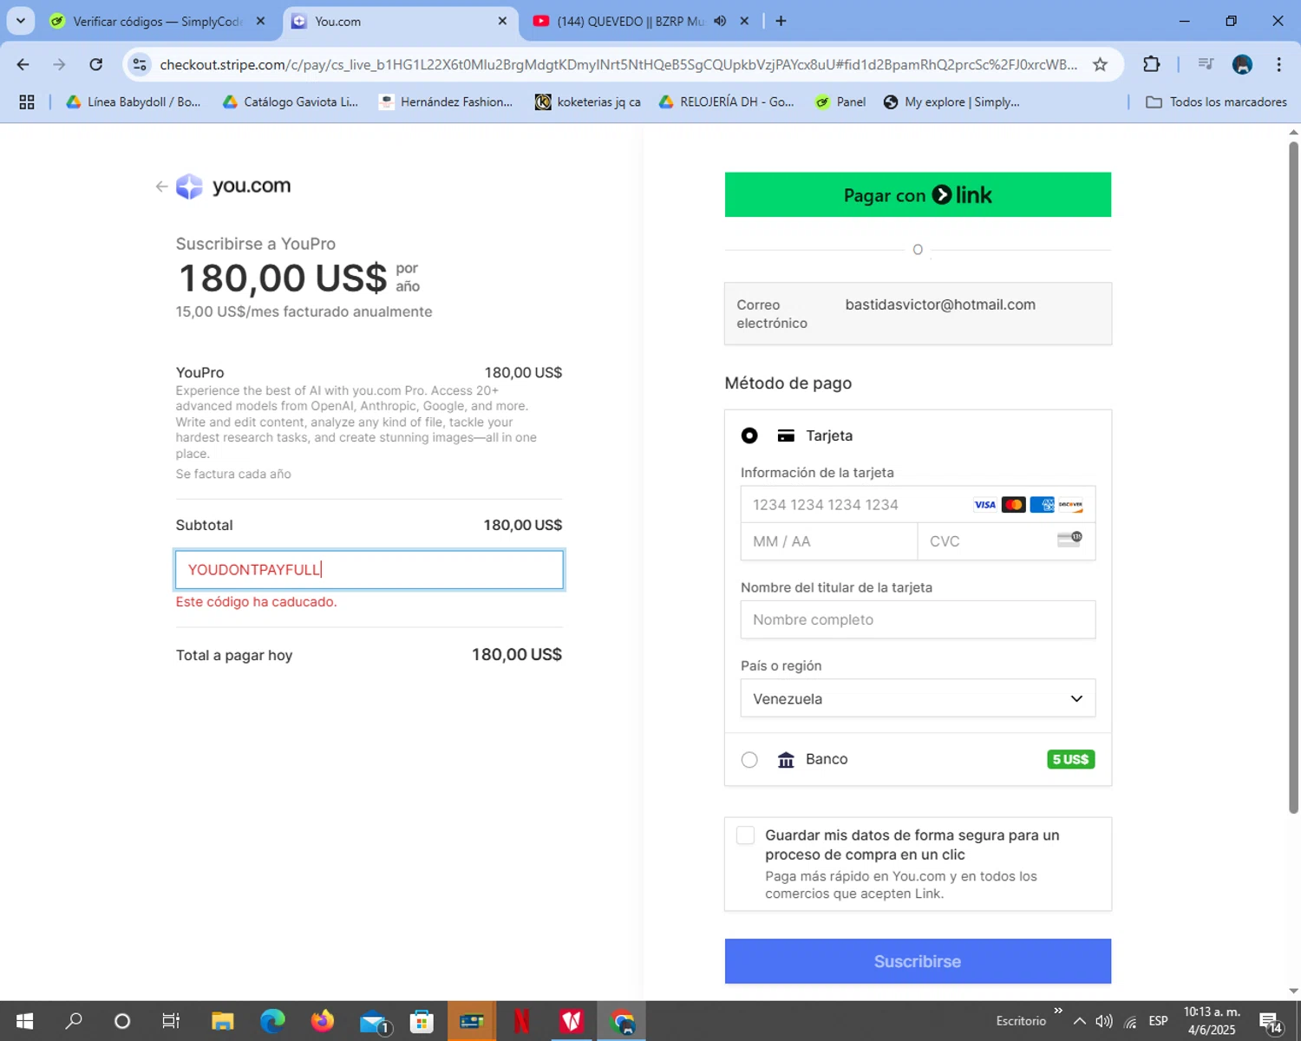This screenshot has width=1301, height=1041.
Task: Launch Microsoft Edge from taskbar
Action: pyautogui.click(x=272, y=1021)
